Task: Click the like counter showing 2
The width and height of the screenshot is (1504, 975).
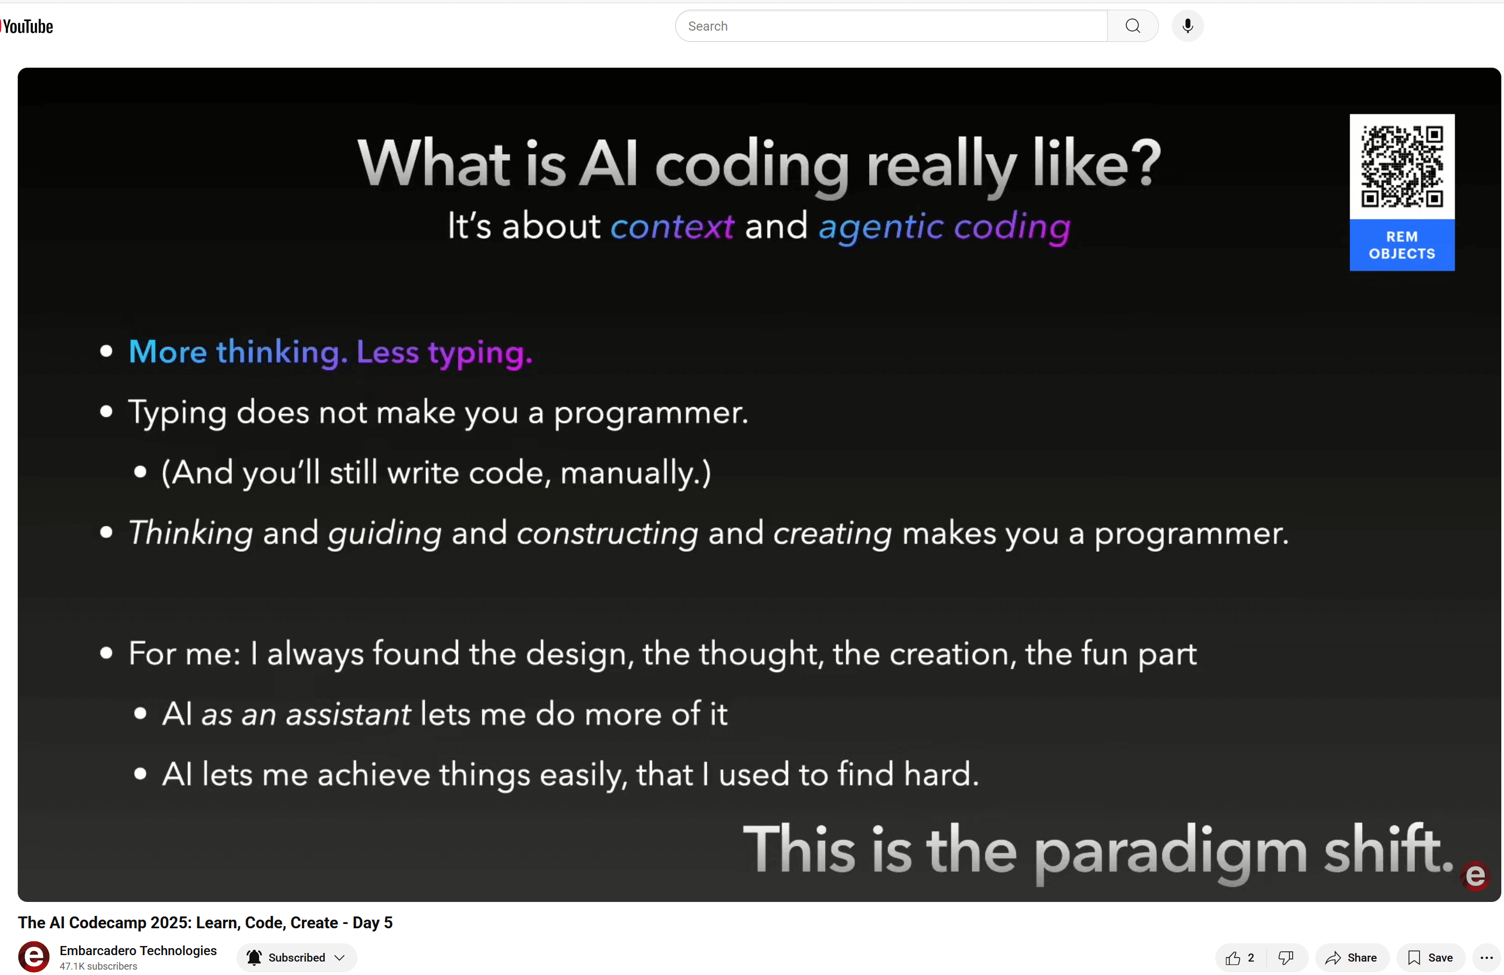Action: 1251,957
